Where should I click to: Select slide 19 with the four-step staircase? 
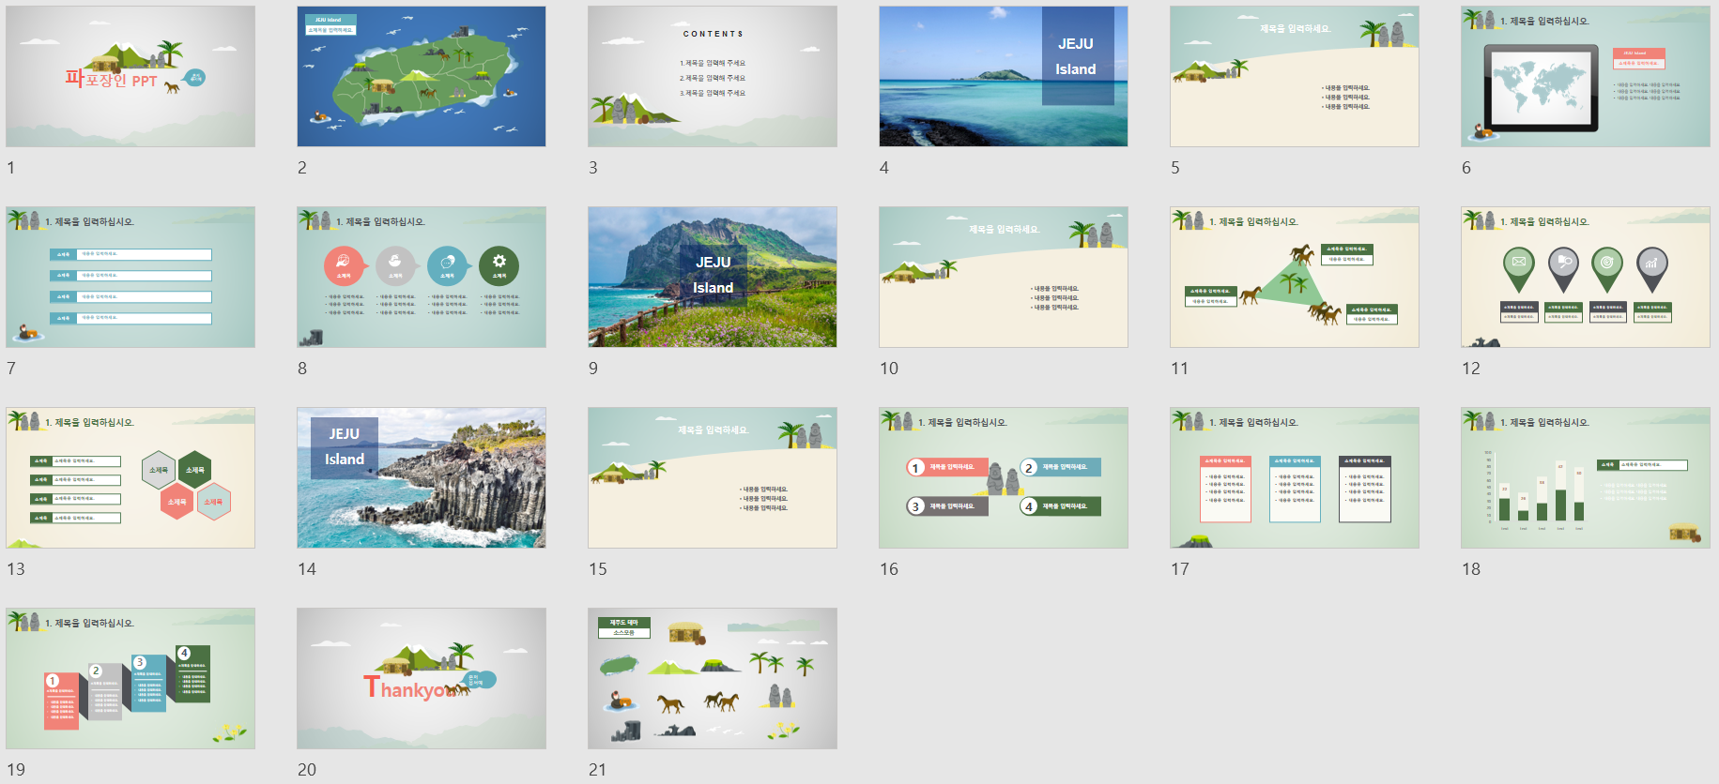[130, 678]
